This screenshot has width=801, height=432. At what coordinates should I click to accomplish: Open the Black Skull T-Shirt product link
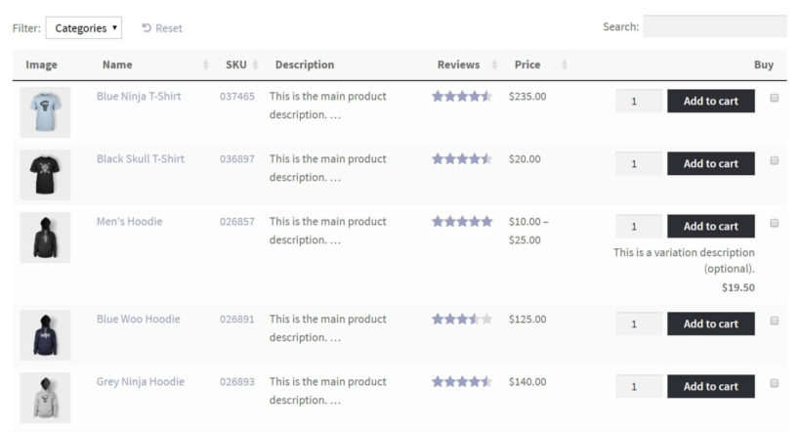pyautogui.click(x=140, y=159)
